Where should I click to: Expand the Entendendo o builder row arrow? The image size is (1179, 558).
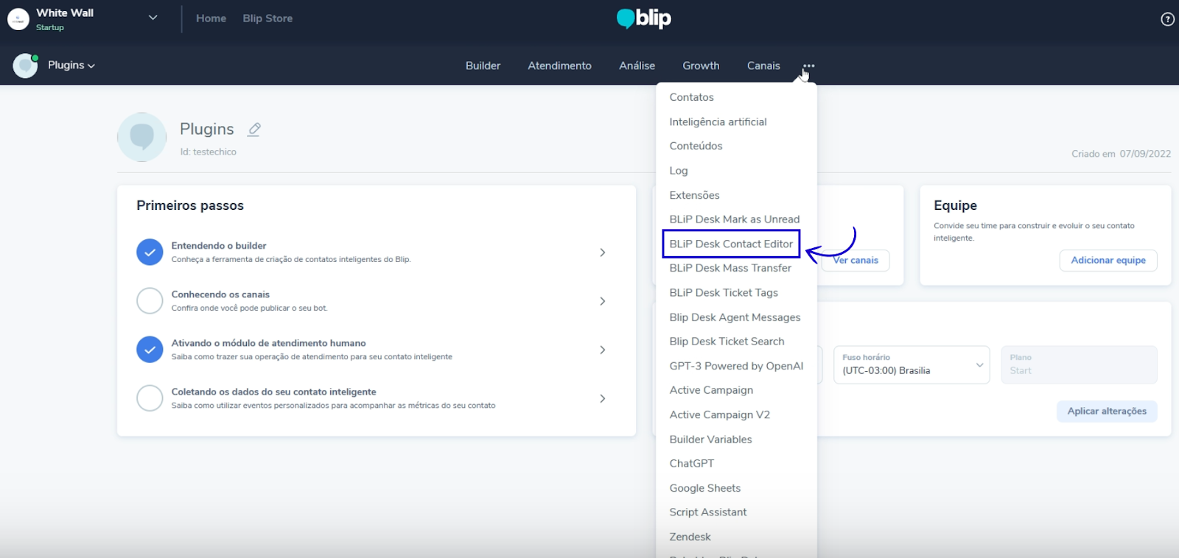(x=602, y=252)
